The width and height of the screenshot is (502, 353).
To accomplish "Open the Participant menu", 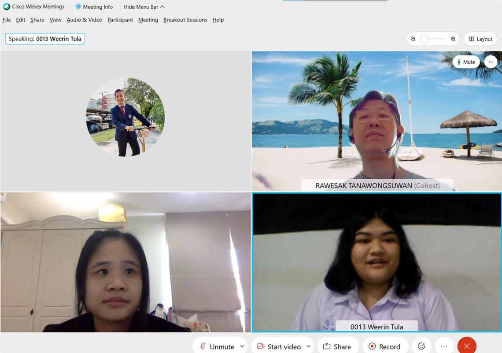I will [x=120, y=20].
